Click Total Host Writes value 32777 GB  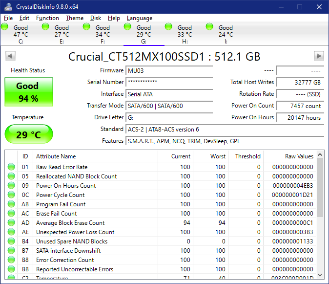300,82
